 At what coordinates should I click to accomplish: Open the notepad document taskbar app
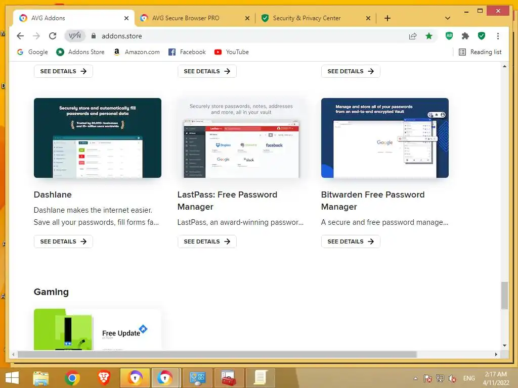coord(261,378)
